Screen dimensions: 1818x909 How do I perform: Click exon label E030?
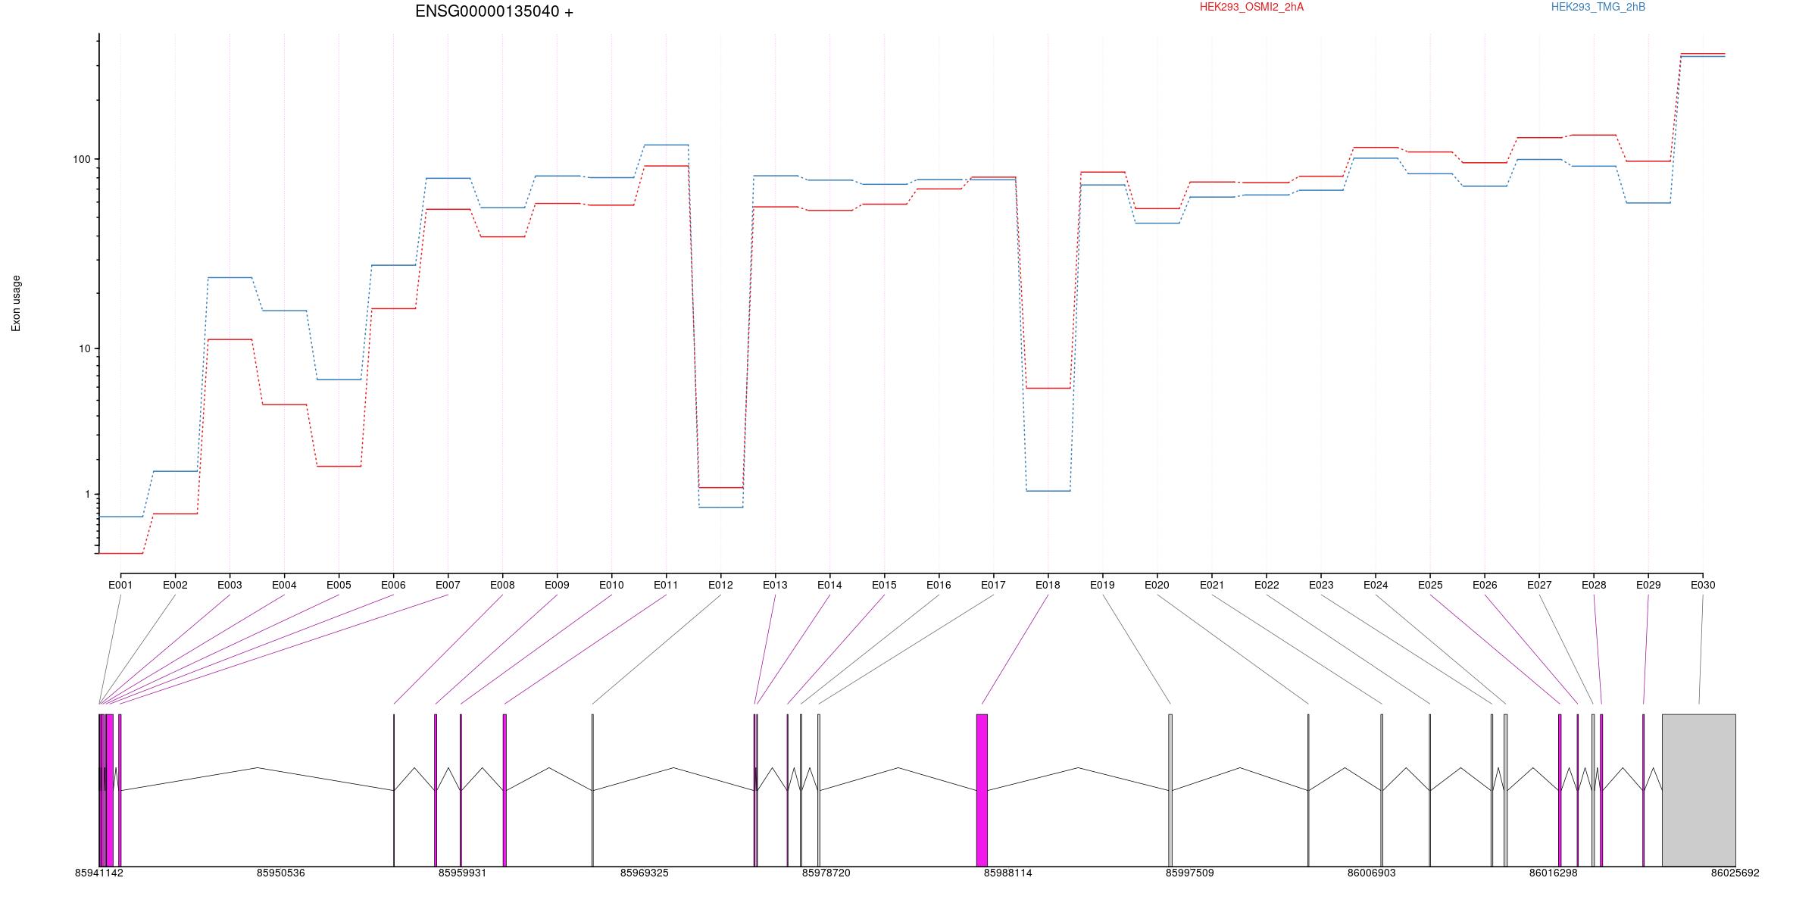tap(1703, 585)
